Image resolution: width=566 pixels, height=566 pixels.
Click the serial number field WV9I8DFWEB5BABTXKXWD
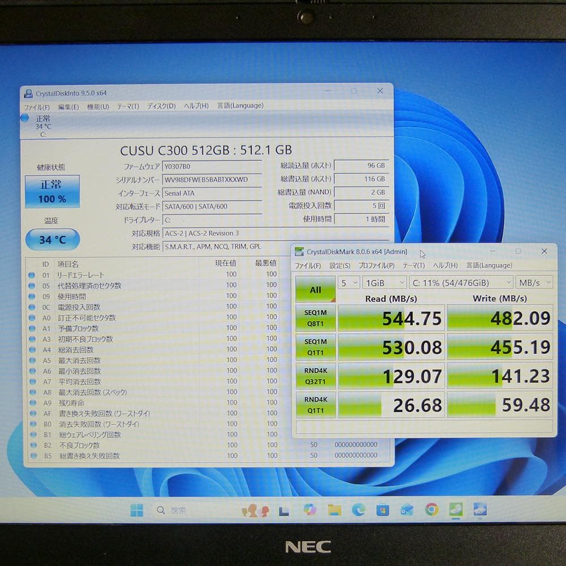click(x=212, y=179)
